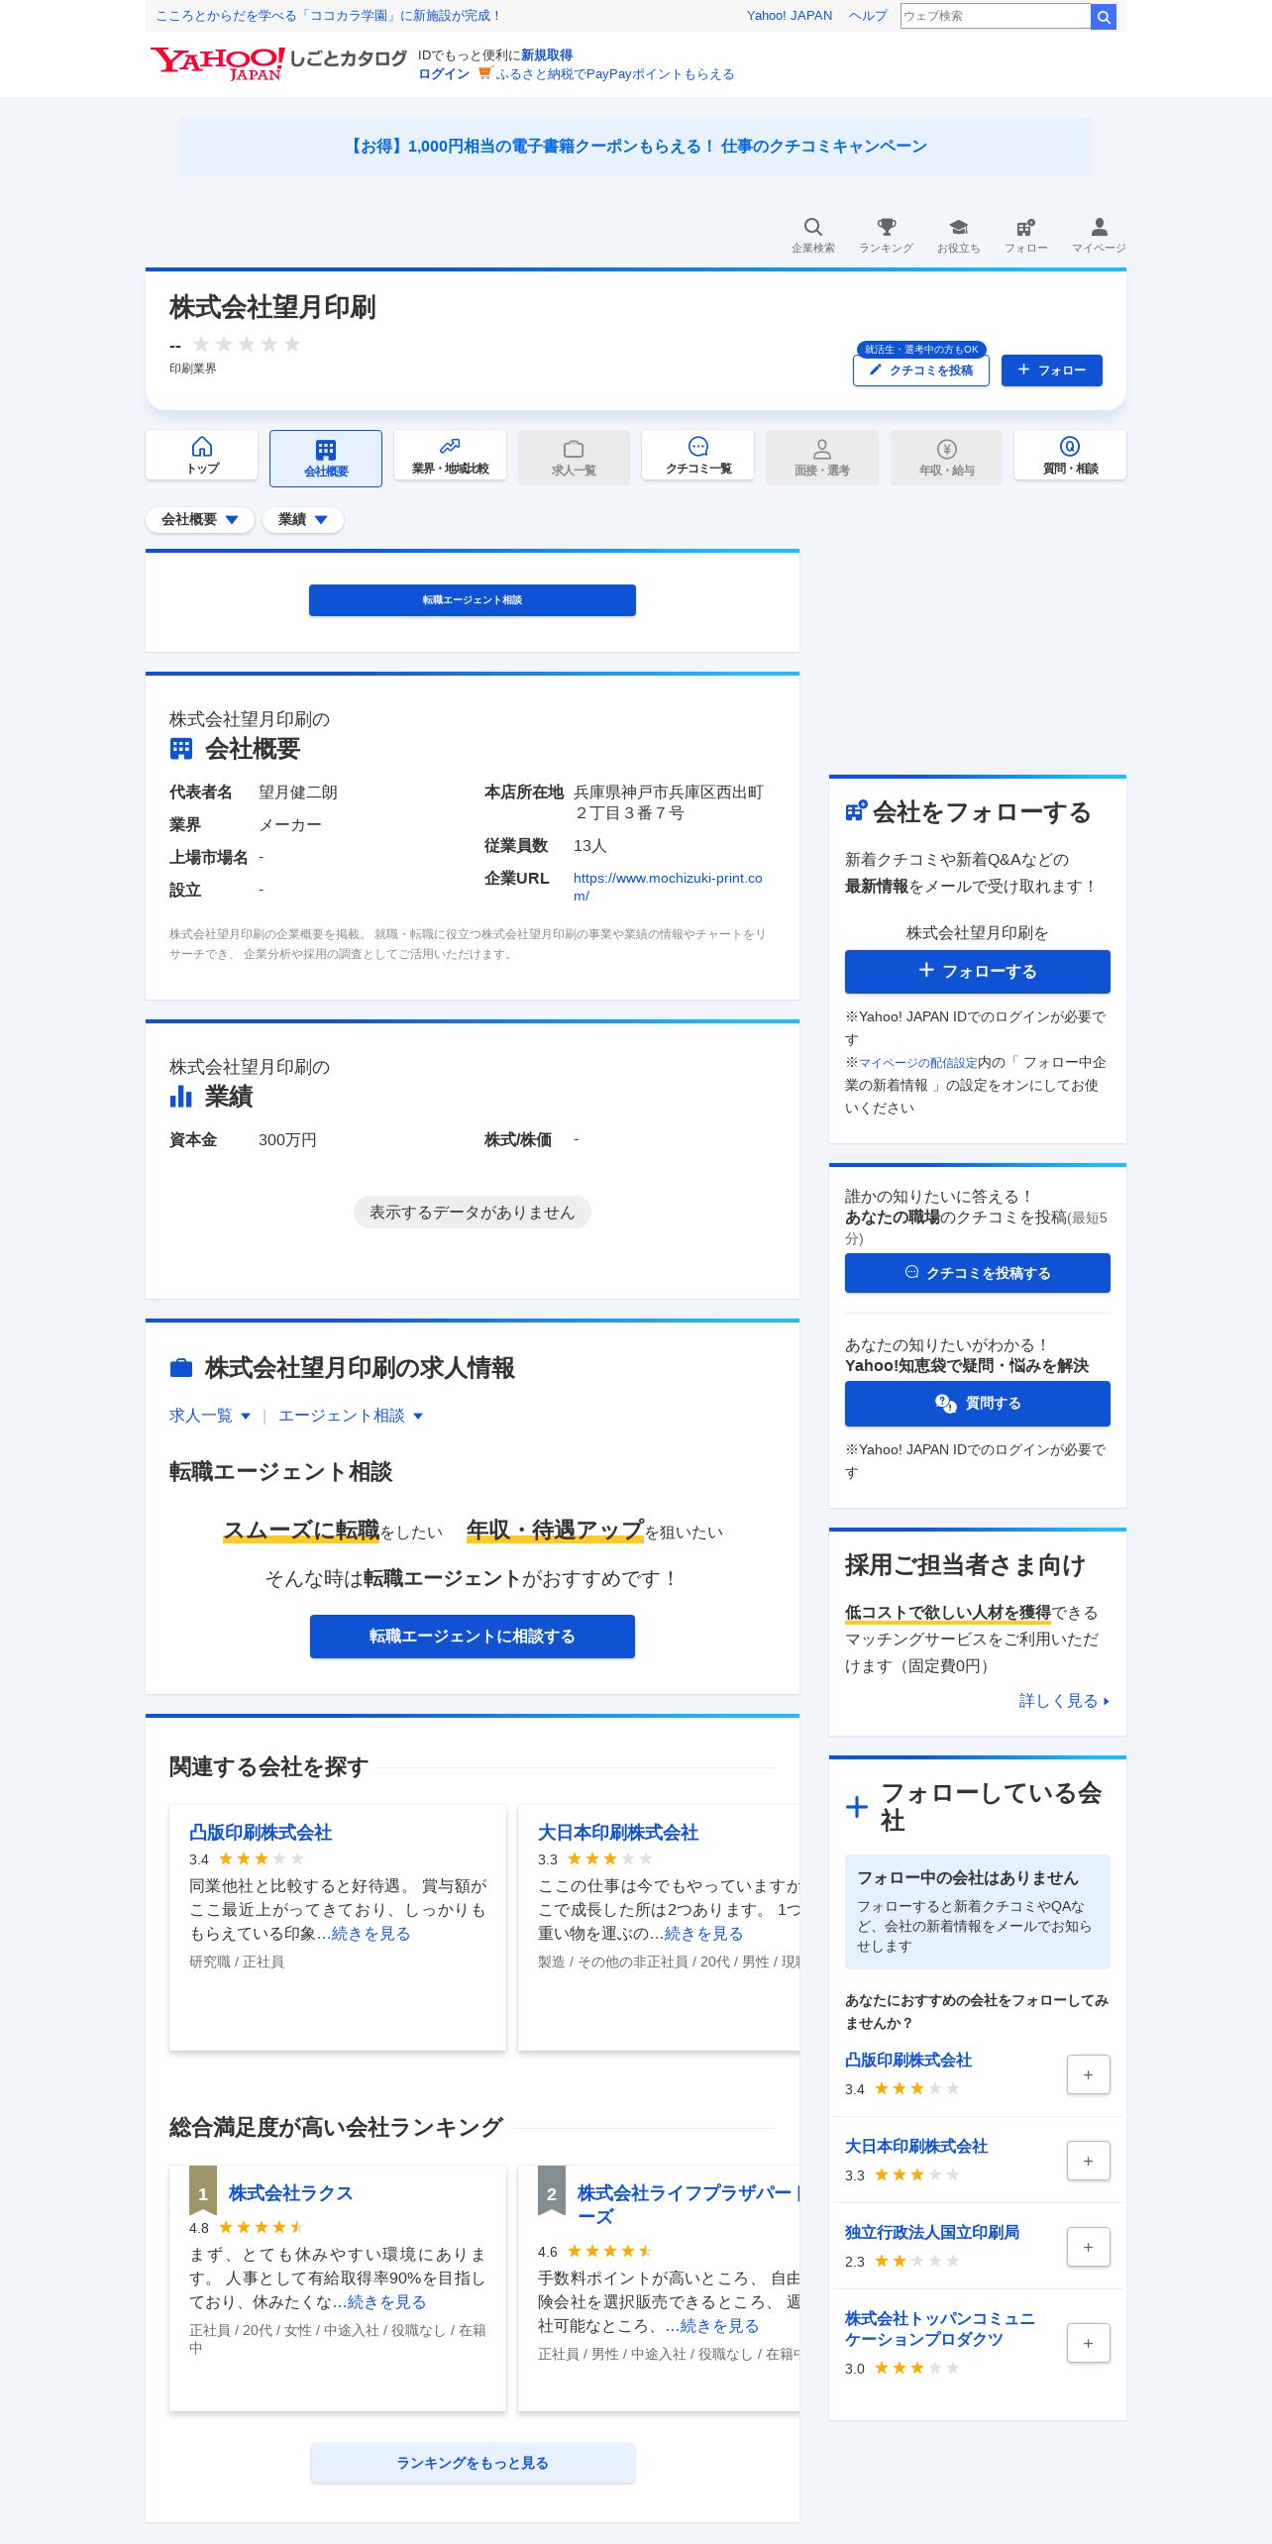1272x2544 pixels.
Task: Switch to the トップ tab
Action: pyautogui.click(x=202, y=455)
